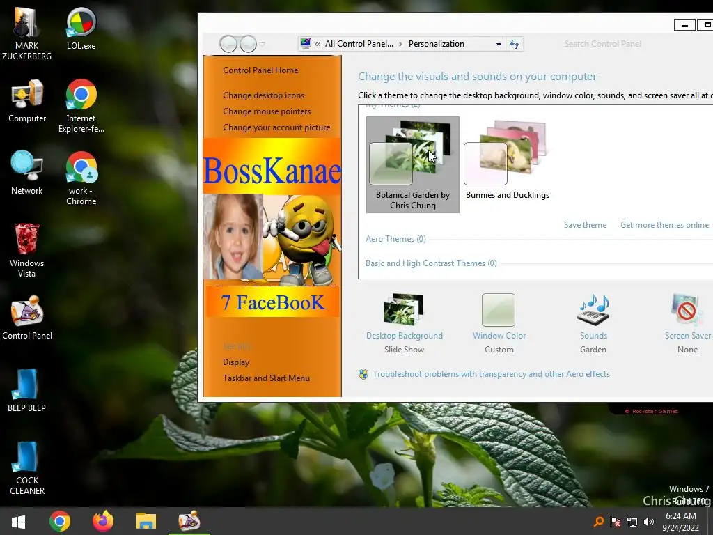Select the LOL.exe desktop icon
The image size is (713, 535).
[x=81, y=28]
